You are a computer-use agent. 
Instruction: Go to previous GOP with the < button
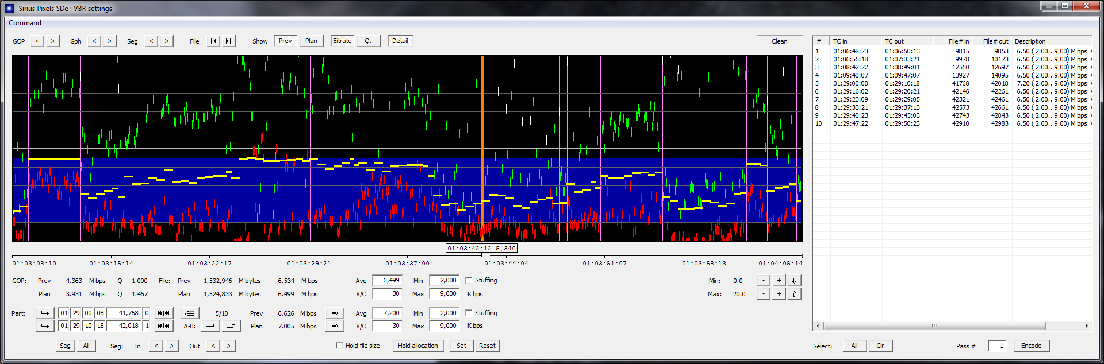click(38, 41)
